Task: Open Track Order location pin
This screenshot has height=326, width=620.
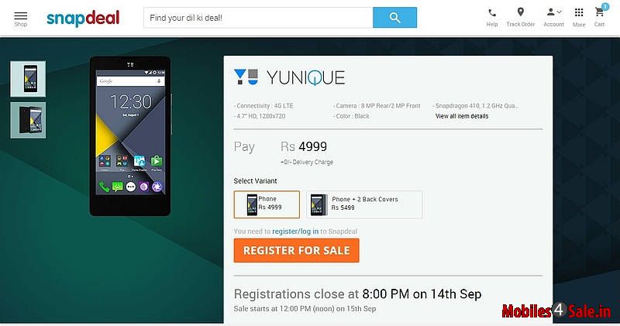Action: tap(521, 12)
